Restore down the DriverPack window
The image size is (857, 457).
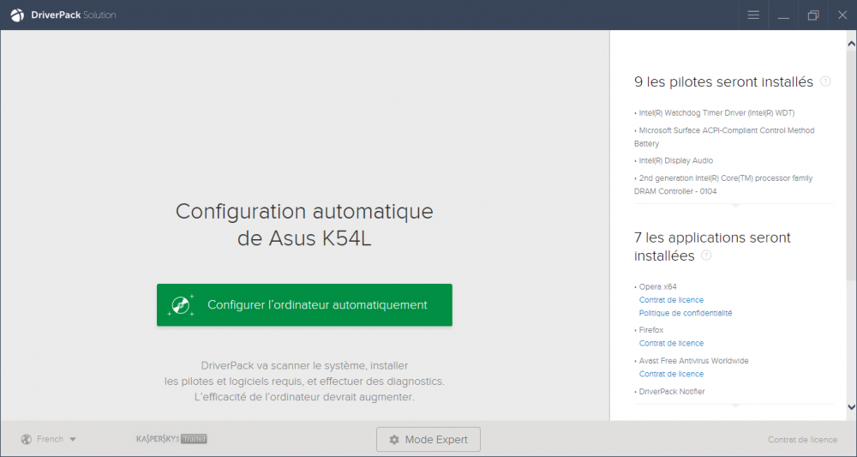coord(813,15)
